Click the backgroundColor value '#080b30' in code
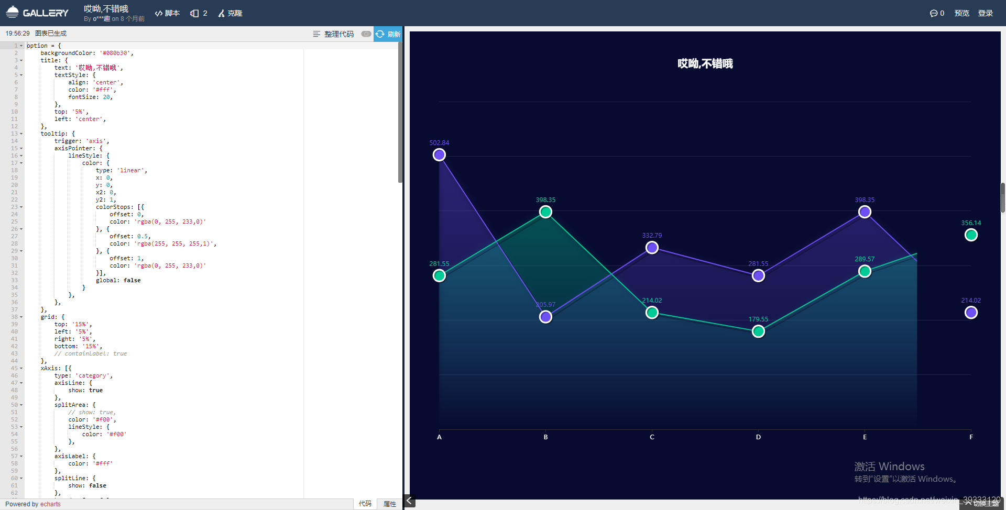 click(x=115, y=53)
